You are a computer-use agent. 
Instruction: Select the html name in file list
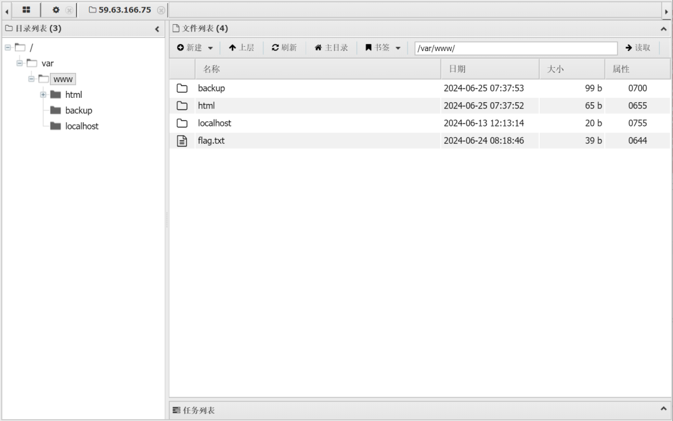206,106
